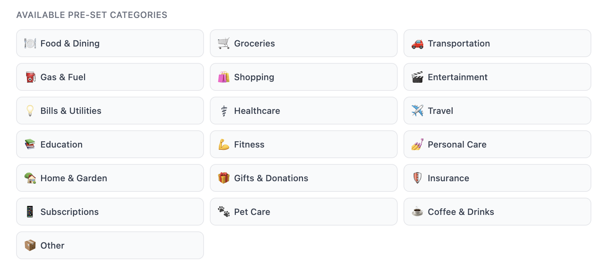Click the lightbulb icon for Bills & Utilities

pyautogui.click(x=30, y=111)
